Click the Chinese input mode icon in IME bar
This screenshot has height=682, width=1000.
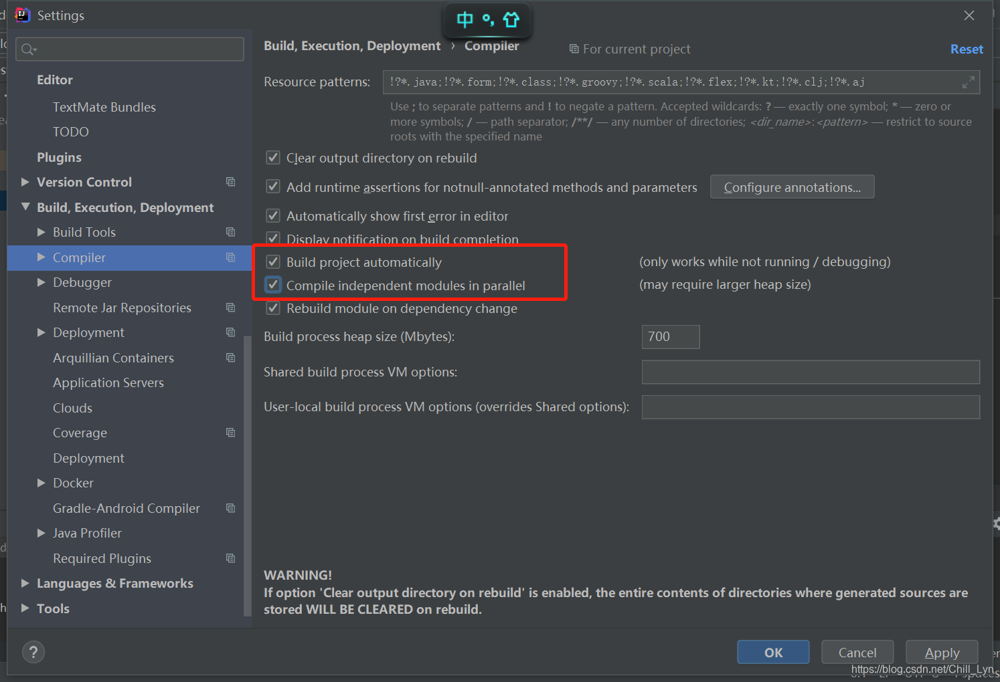[465, 20]
